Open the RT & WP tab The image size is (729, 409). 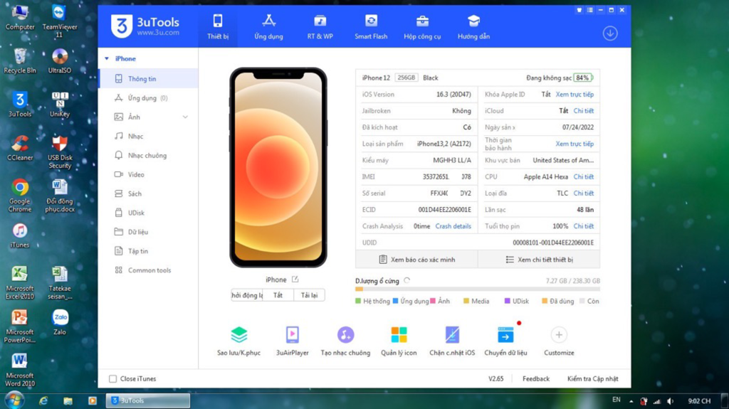[320, 27]
